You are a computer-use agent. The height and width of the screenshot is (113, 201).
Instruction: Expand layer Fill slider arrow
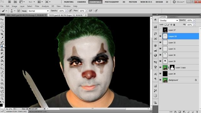click(194, 25)
